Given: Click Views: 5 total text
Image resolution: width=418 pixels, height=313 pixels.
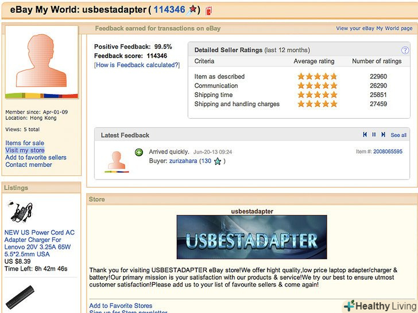Looking at the screenshot, I should (22, 130).
